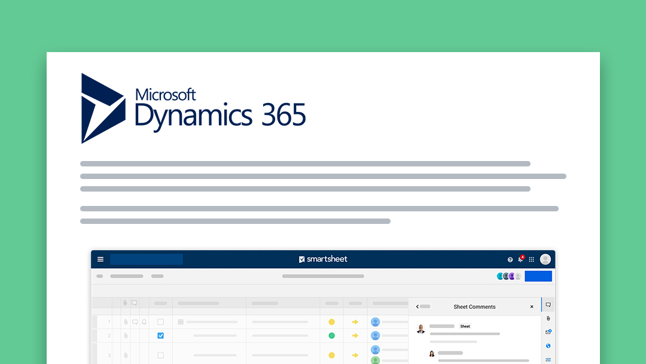This screenshot has width=646, height=364.
Task: Click row number 1
Action: 109,322
